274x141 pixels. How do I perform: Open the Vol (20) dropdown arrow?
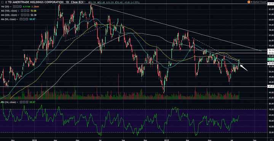click(11, 6)
